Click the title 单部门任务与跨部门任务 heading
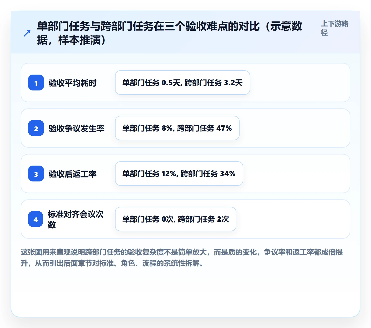The image size is (371, 328). pyautogui.click(x=170, y=33)
